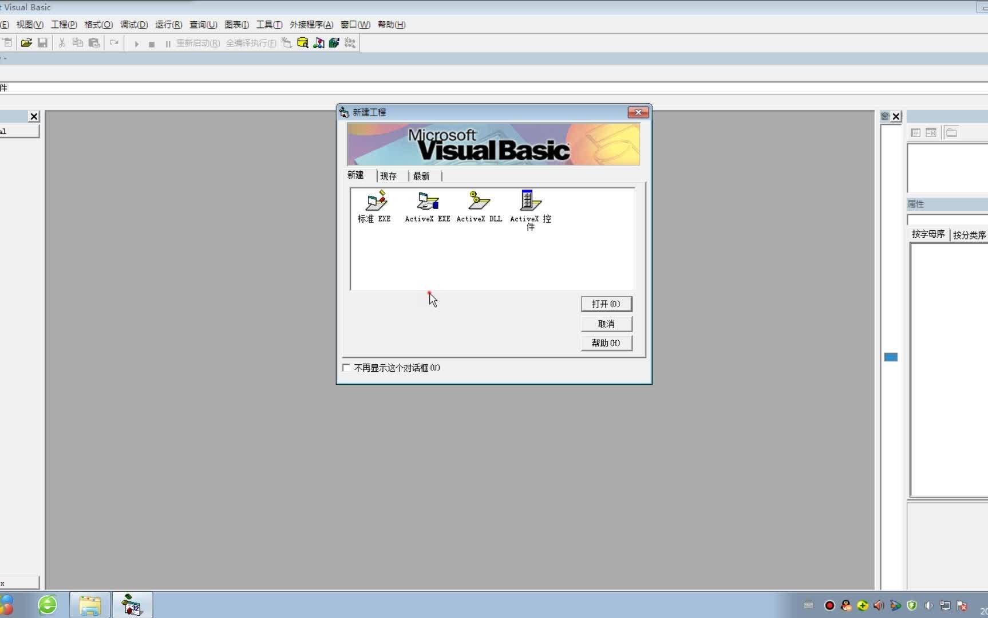Click the on-screen keyboard tray icon
988x618 pixels.
[808, 605]
